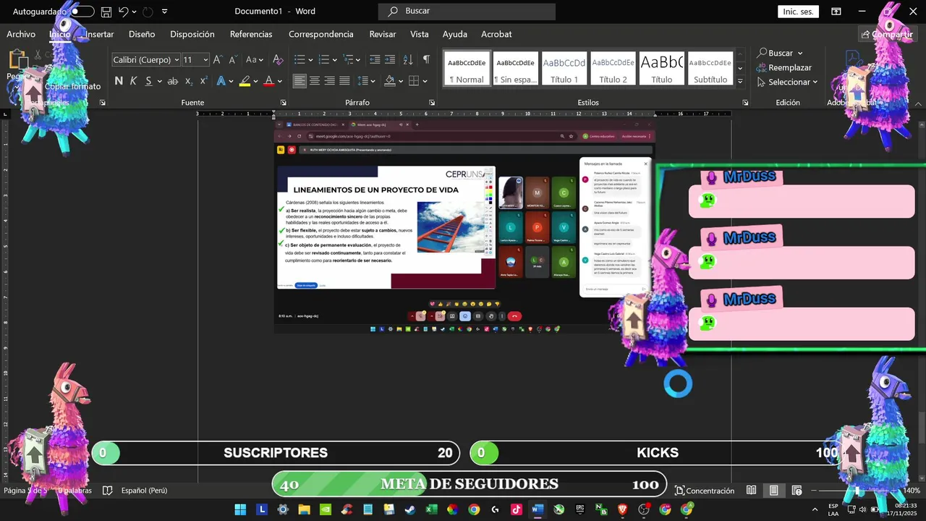Click Reemplazar in Edición group

[784, 67]
